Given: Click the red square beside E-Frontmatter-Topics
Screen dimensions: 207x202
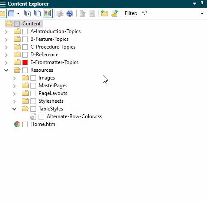Looking at the screenshot, I should (25, 62).
